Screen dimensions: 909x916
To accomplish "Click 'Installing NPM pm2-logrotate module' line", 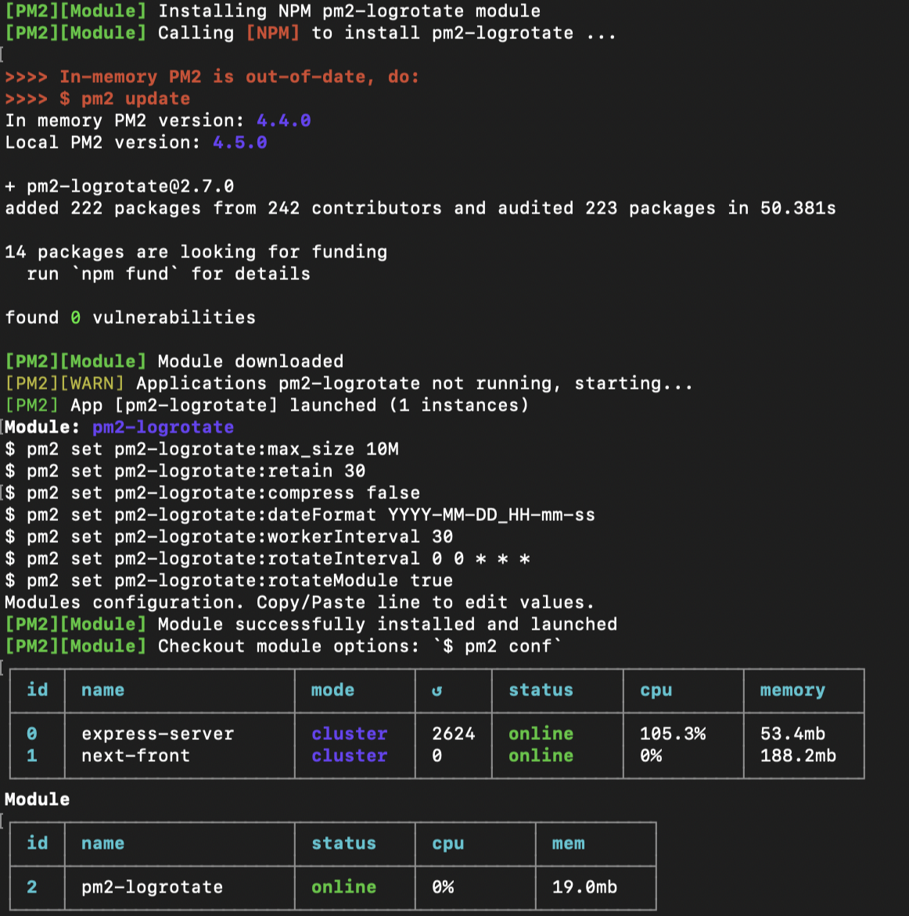I will [350, 11].
